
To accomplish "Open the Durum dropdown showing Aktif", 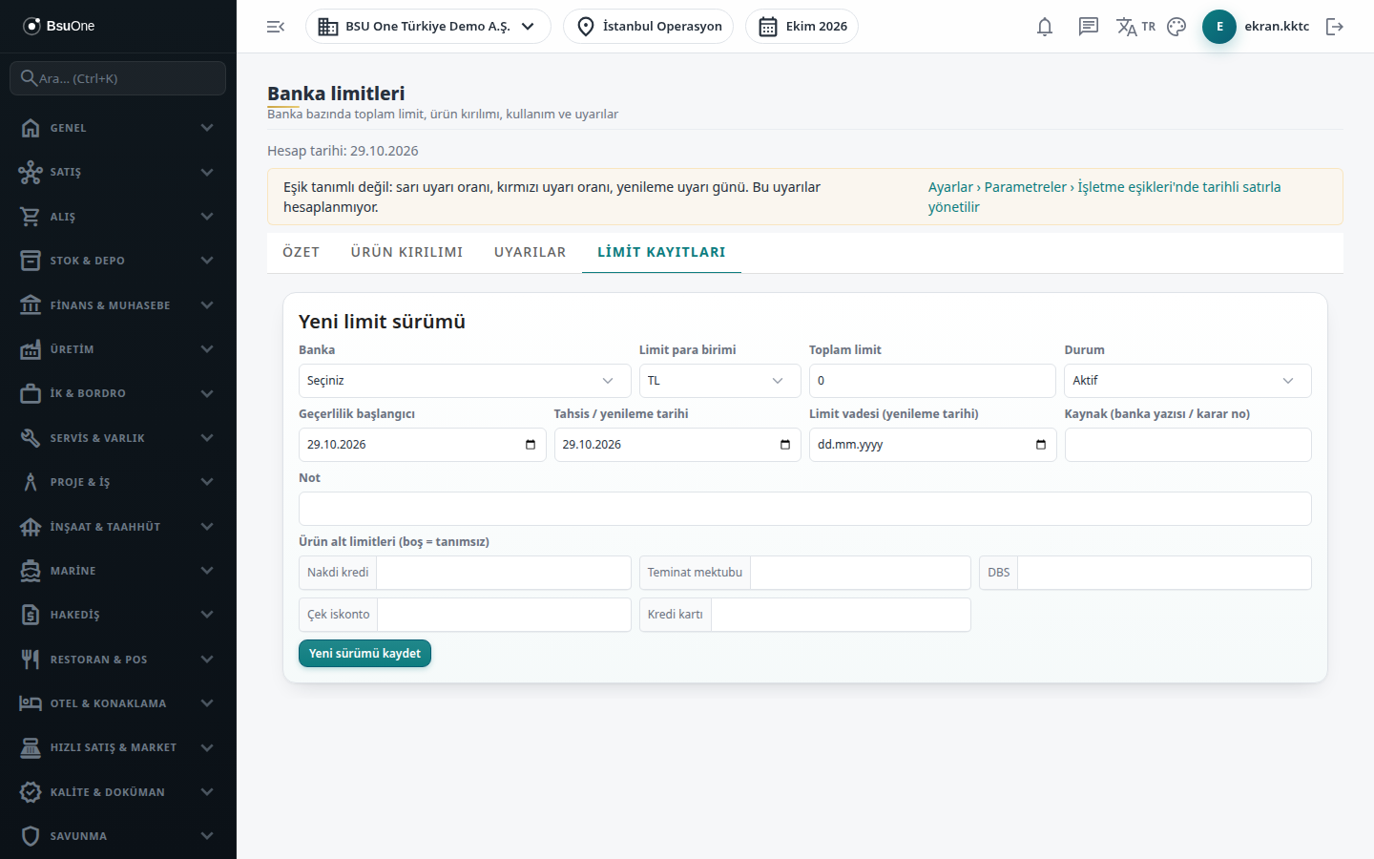I will [1188, 381].
